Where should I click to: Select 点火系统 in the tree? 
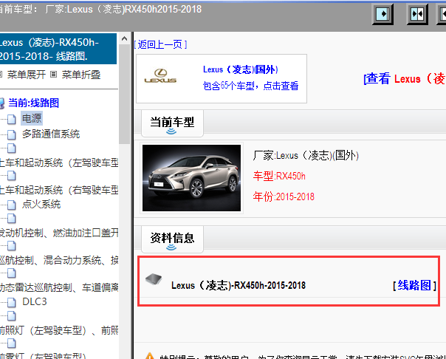coord(41,204)
